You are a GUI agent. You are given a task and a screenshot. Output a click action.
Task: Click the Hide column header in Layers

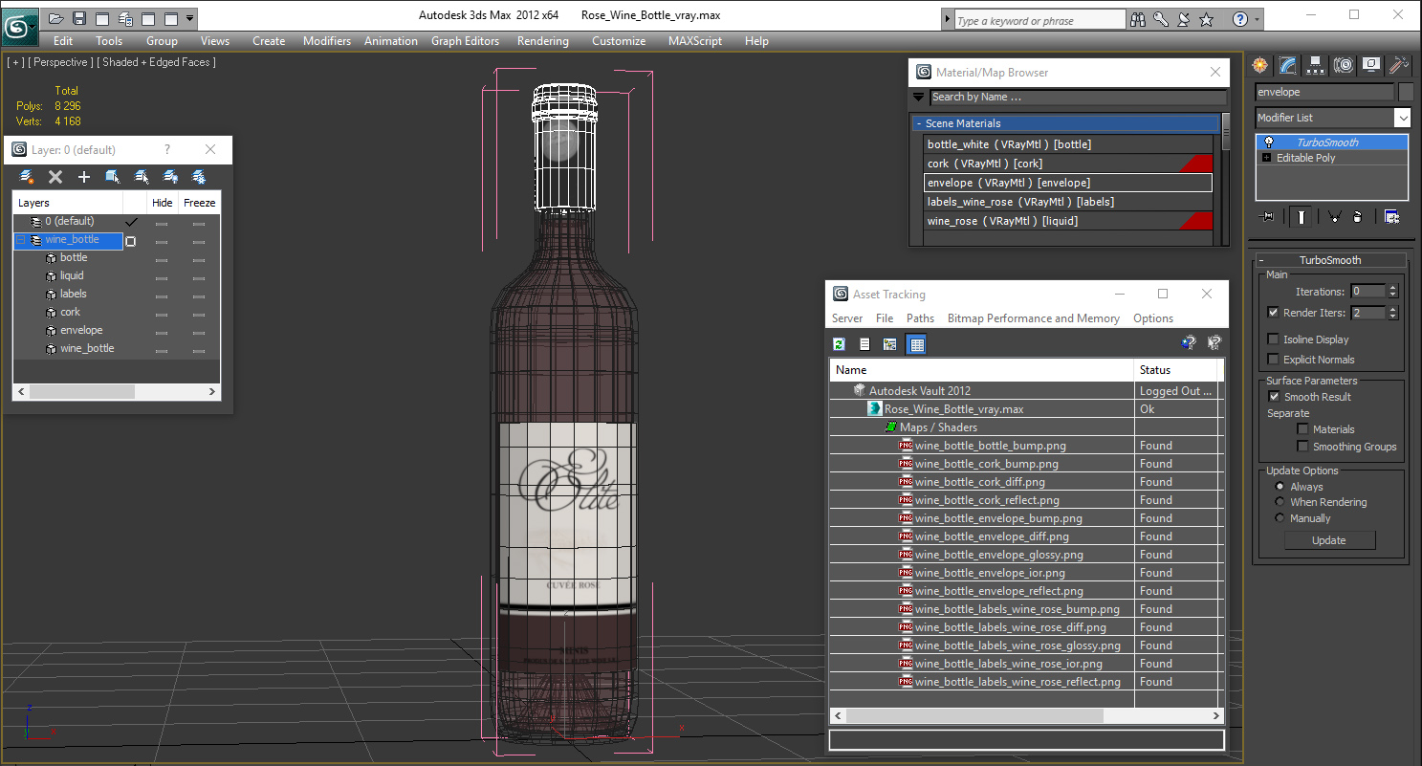(x=163, y=203)
